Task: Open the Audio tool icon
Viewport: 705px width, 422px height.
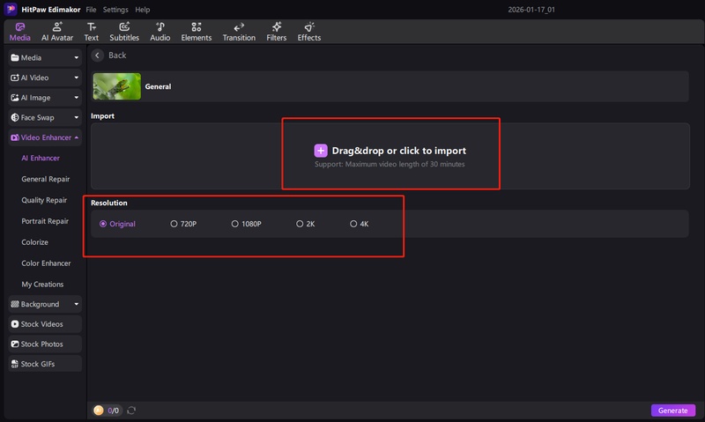Action: [x=160, y=27]
